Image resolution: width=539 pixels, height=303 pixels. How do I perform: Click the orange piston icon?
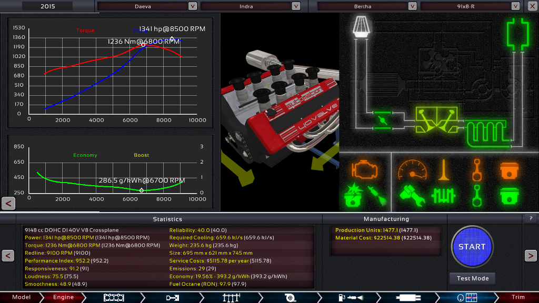point(508,169)
